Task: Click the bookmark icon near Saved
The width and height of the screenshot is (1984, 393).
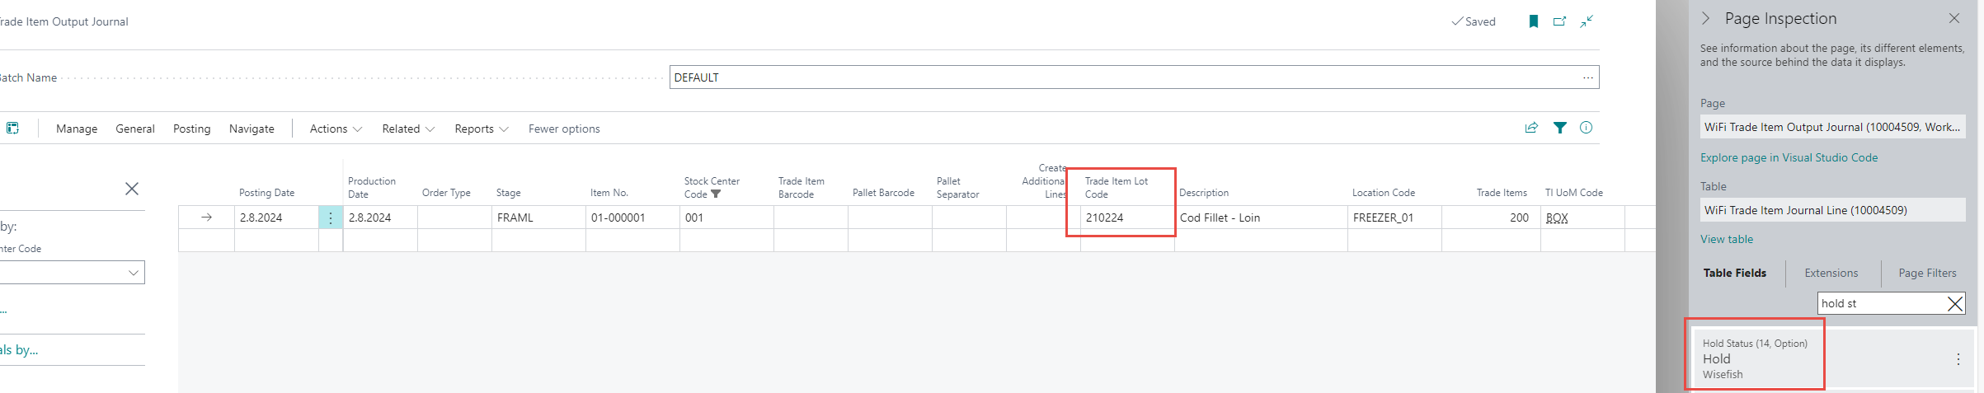Action: coord(1533,21)
